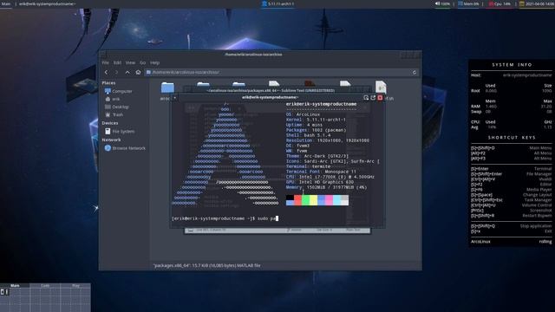
Task: Click the Kernel line in neofetch output
Action: 316,120
